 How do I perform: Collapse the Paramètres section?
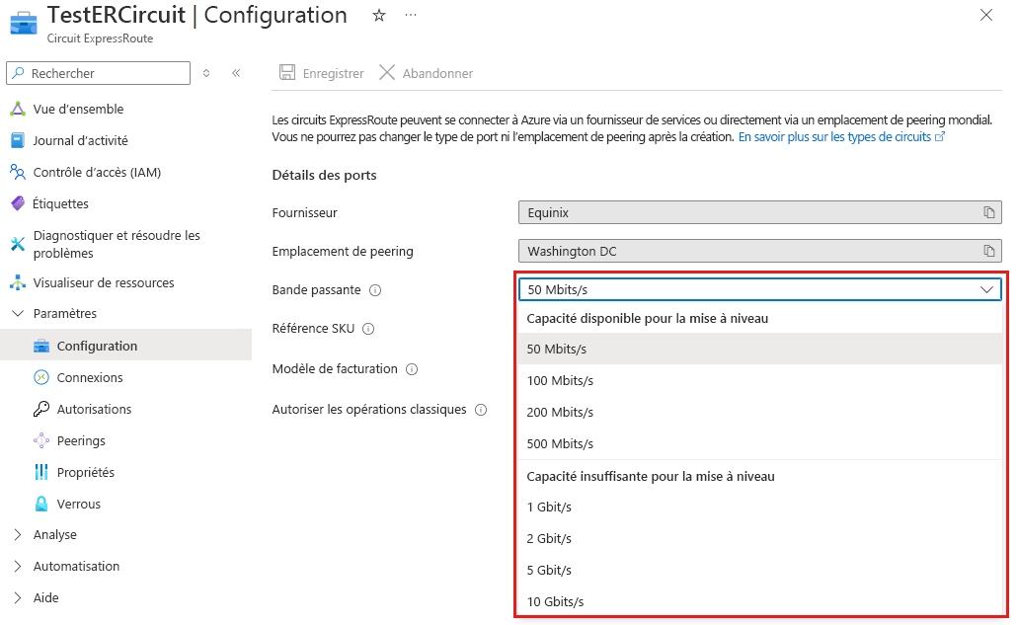[64, 313]
